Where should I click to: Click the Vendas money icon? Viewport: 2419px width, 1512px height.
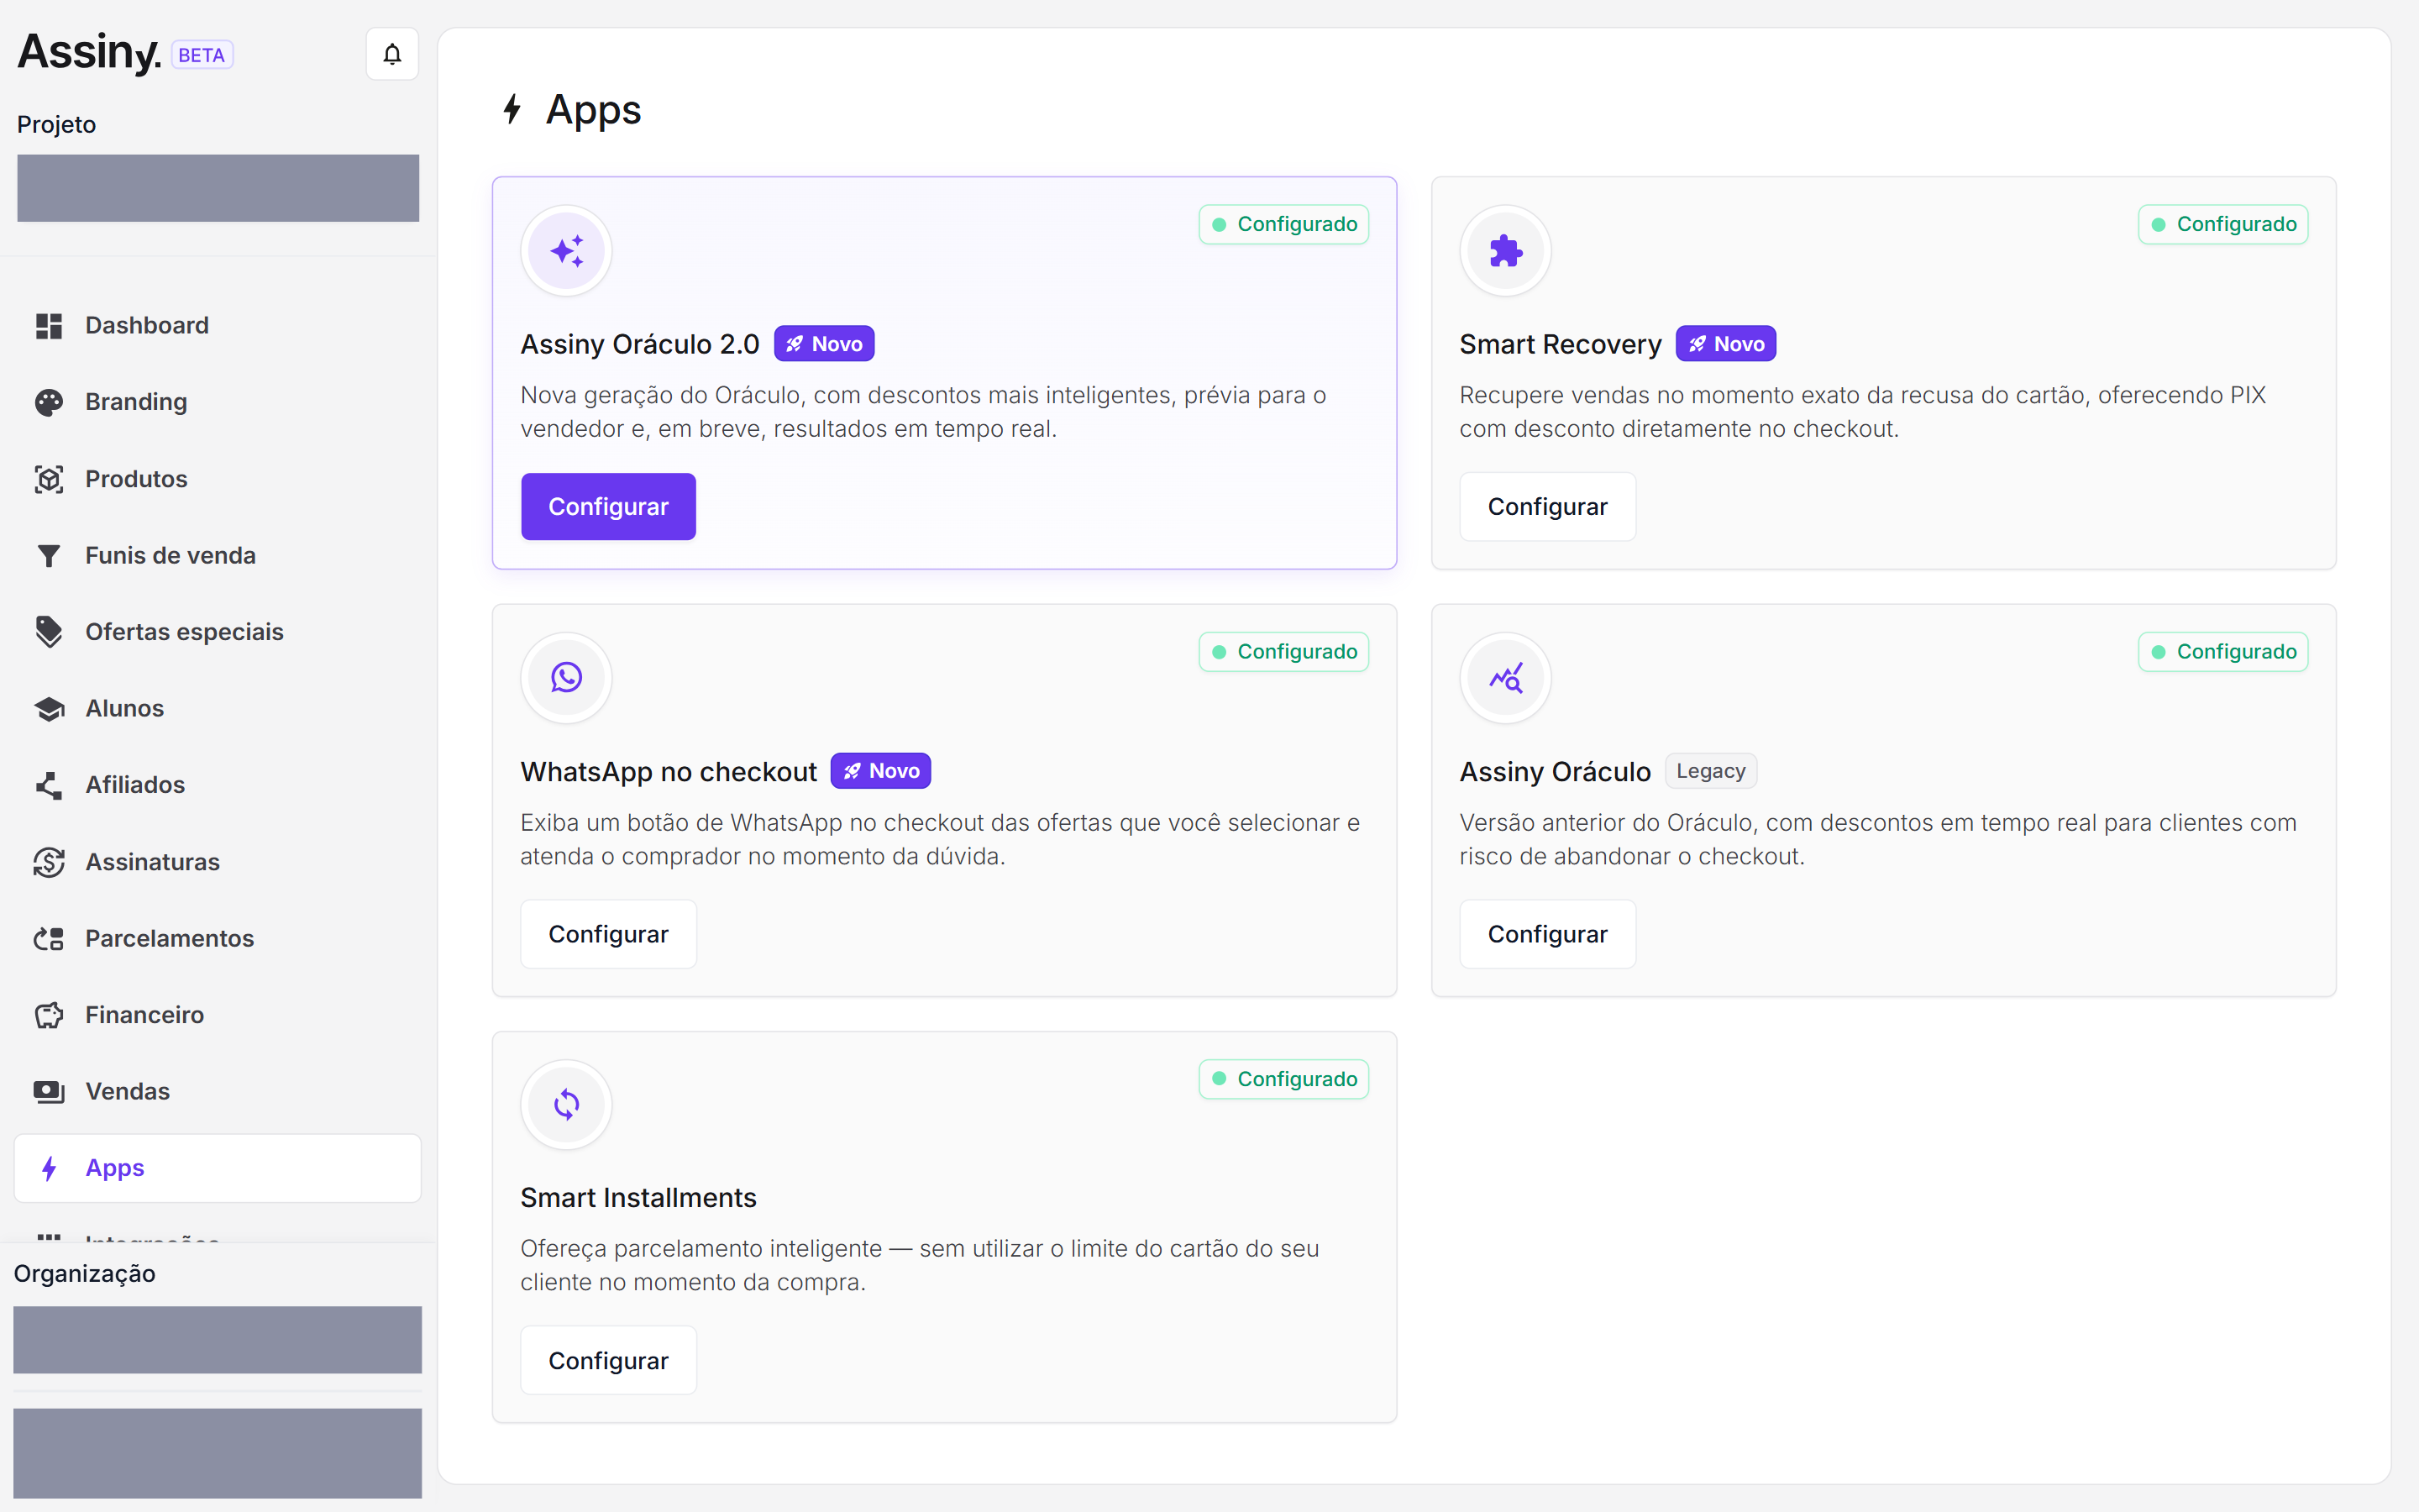[49, 1092]
